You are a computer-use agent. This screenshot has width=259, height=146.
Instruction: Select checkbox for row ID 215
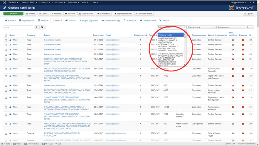6,107
